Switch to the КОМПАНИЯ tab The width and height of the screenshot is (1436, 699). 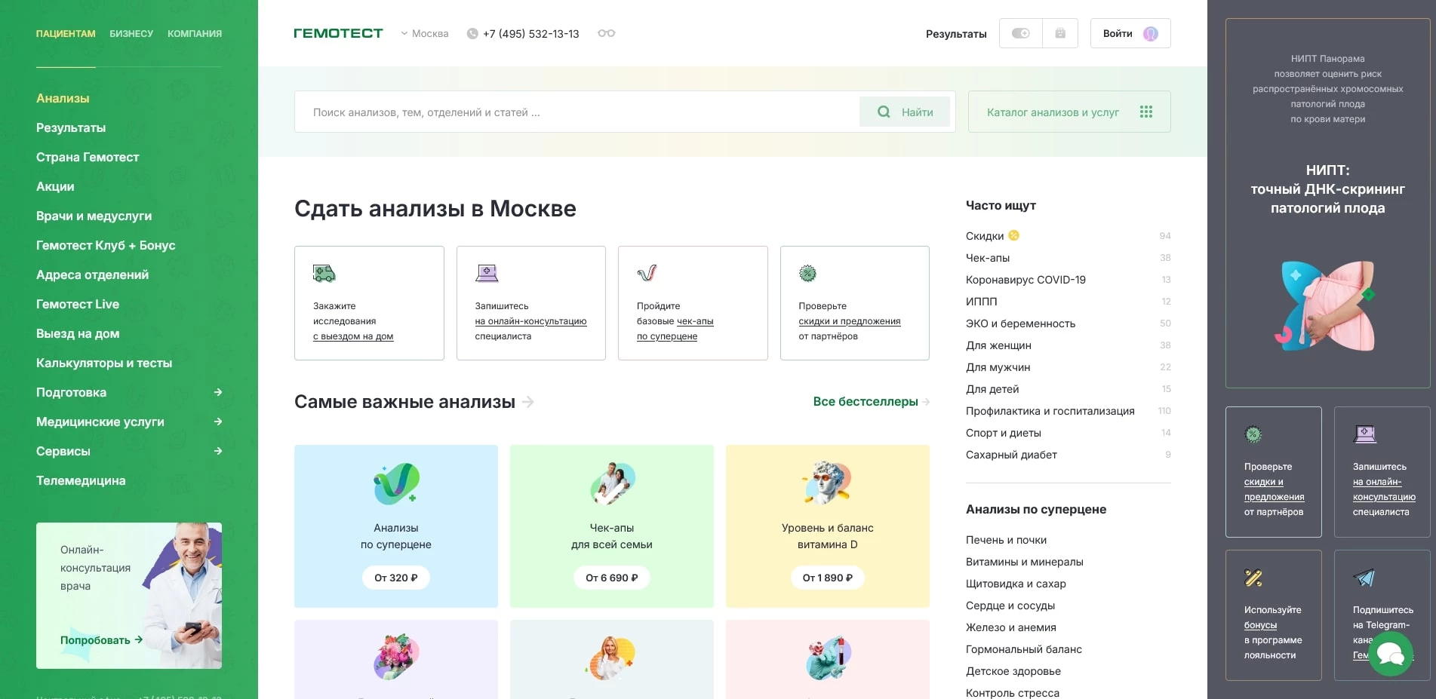coord(195,34)
